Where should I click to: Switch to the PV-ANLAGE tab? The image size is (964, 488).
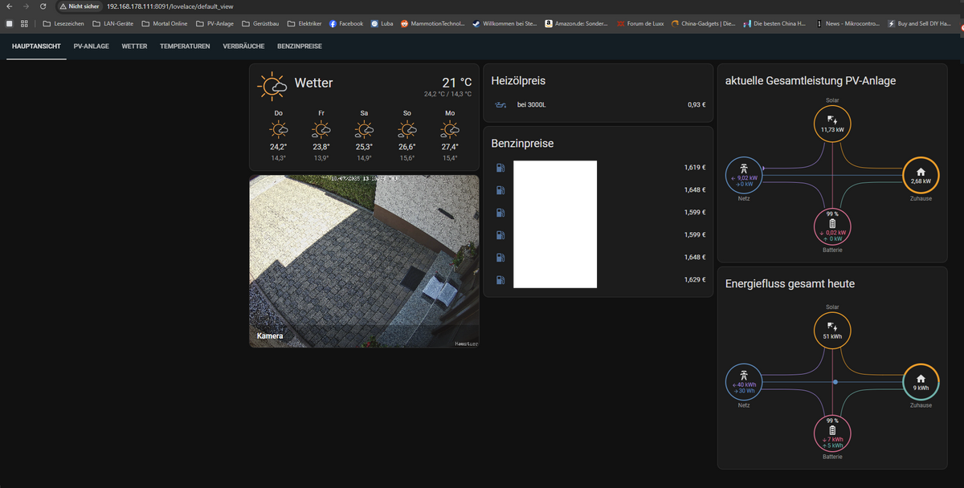(x=91, y=47)
